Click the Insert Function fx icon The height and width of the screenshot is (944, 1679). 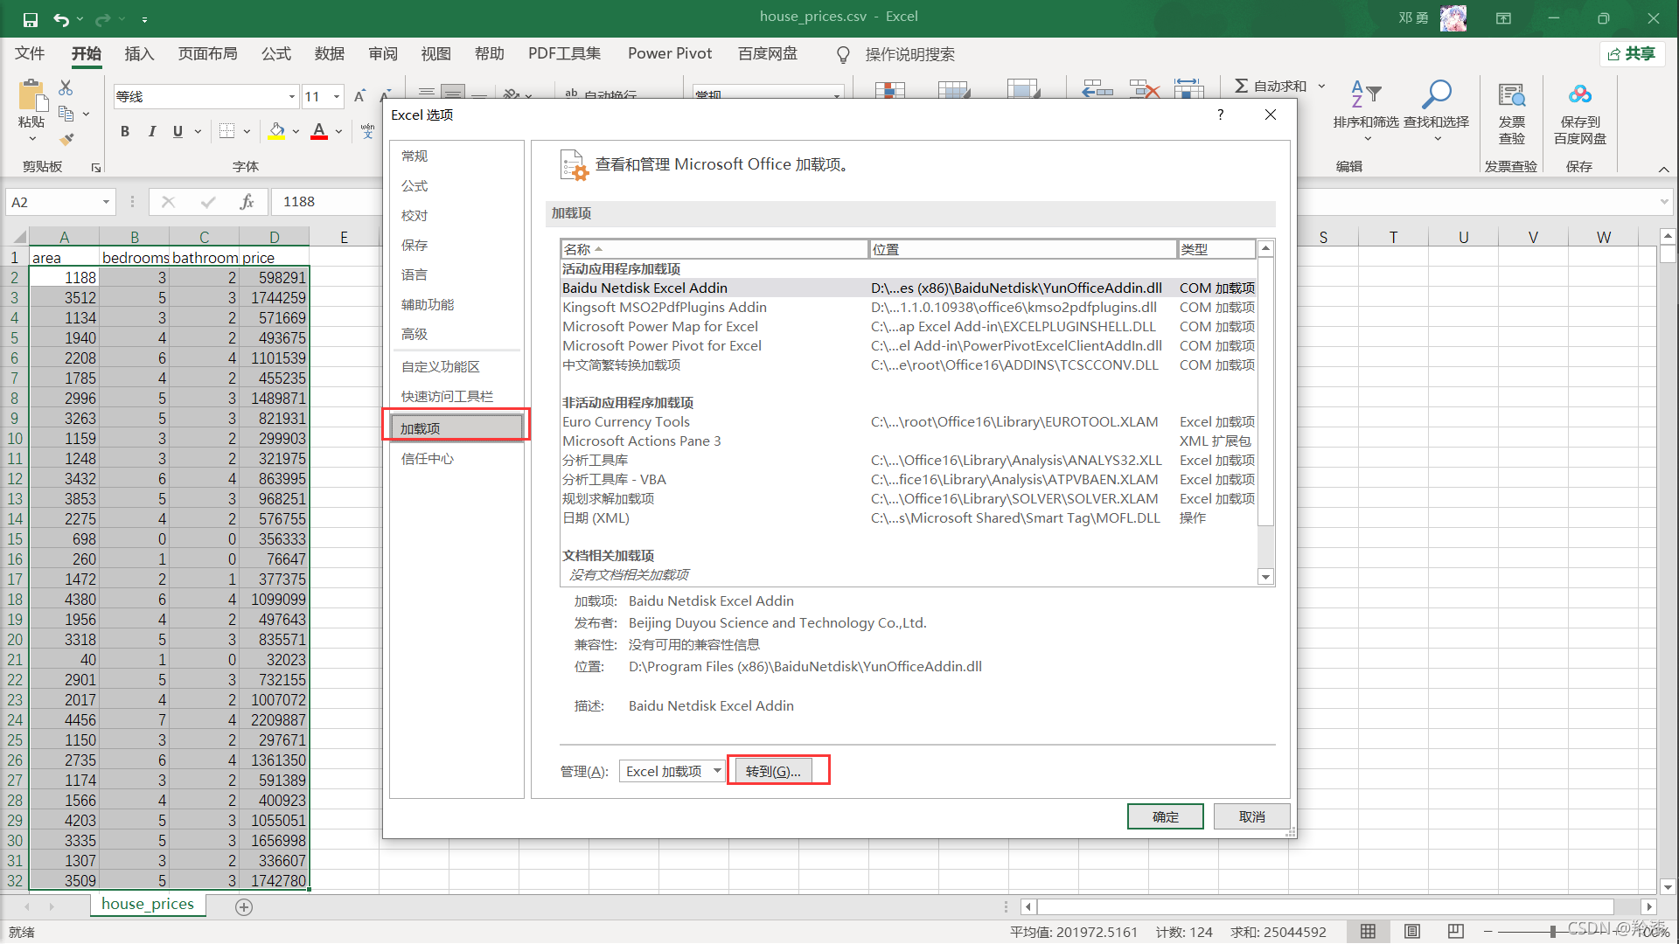247,202
